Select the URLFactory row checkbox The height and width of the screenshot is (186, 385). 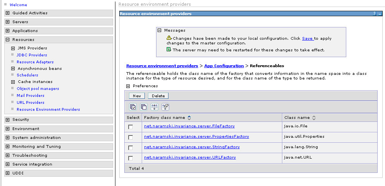(x=131, y=158)
